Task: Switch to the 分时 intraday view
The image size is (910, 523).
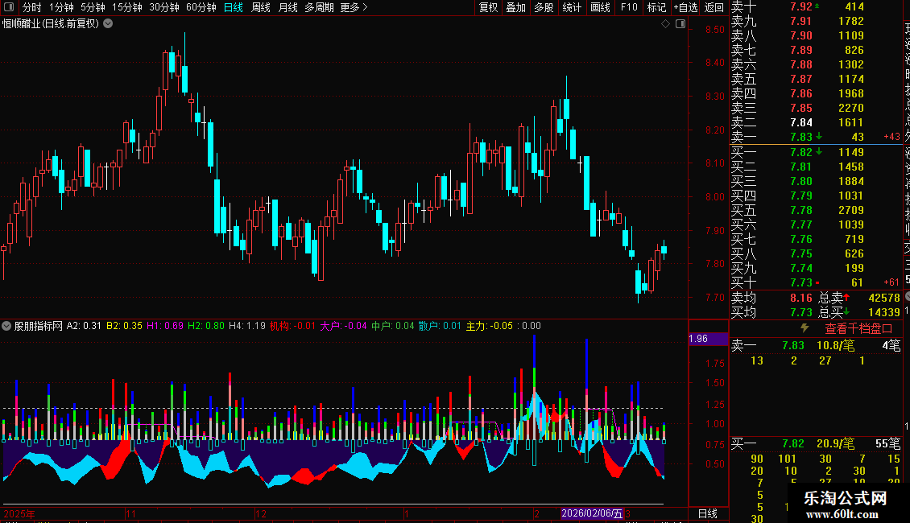Action: [32, 7]
